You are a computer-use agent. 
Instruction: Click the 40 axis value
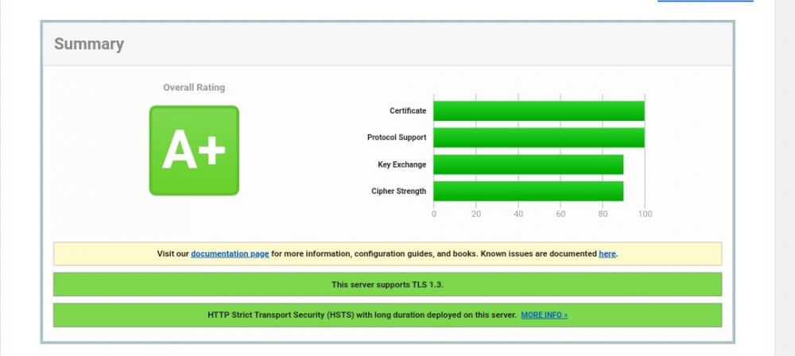518,214
